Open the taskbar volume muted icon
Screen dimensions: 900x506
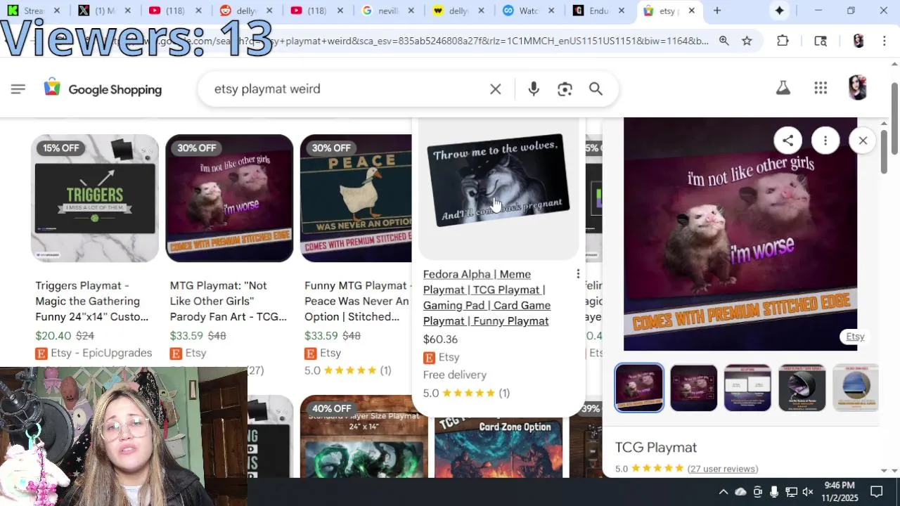[x=808, y=492]
